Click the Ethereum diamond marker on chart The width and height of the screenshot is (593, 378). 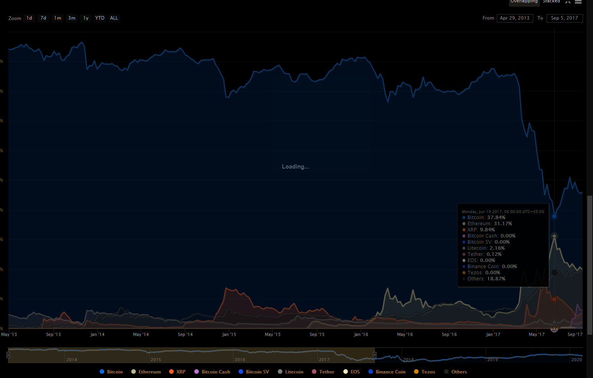554,236
